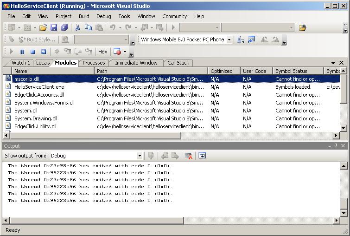
Task: Select the System.Windows.Forms.dll module row
Action: click(172, 103)
